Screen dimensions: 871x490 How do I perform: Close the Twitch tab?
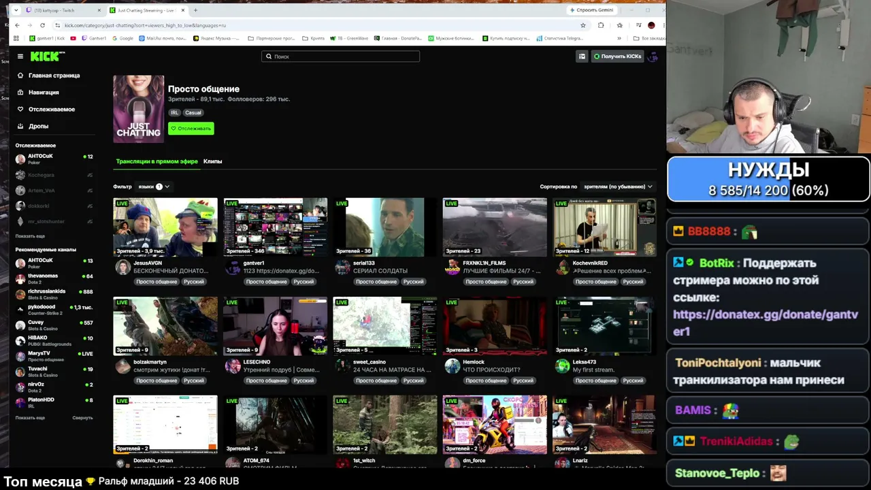click(99, 10)
